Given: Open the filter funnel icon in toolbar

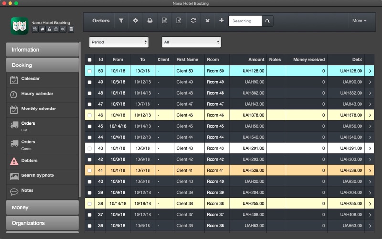Looking at the screenshot, I should tap(121, 21).
